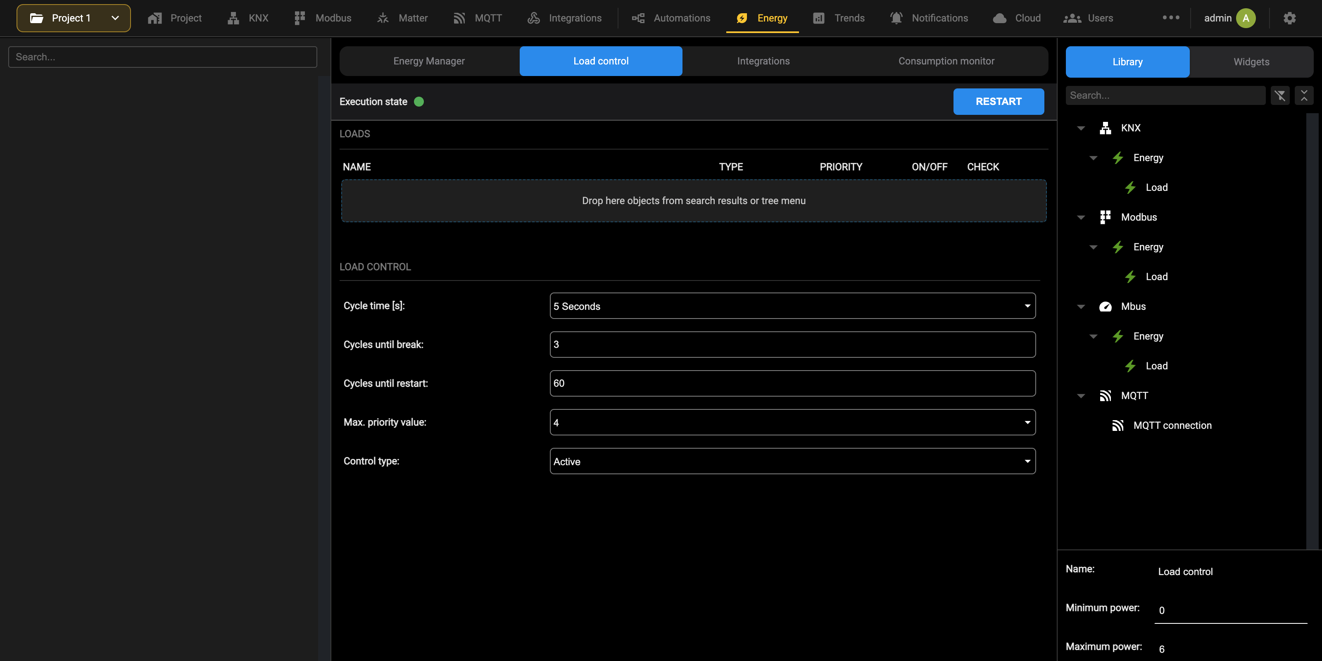Collapse the Mbus tree node
The width and height of the screenshot is (1322, 661).
[x=1081, y=307]
